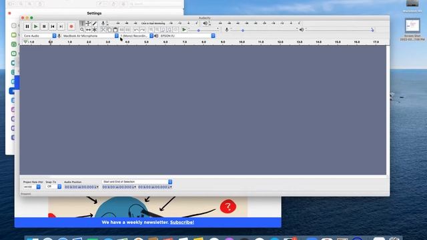Click the Copy icon in edit toolbar

(109, 29)
